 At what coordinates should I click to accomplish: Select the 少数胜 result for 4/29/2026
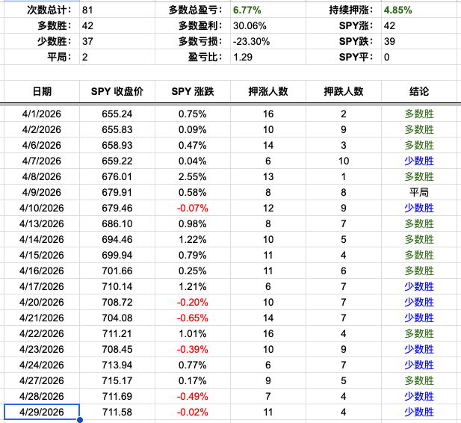point(419,412)
